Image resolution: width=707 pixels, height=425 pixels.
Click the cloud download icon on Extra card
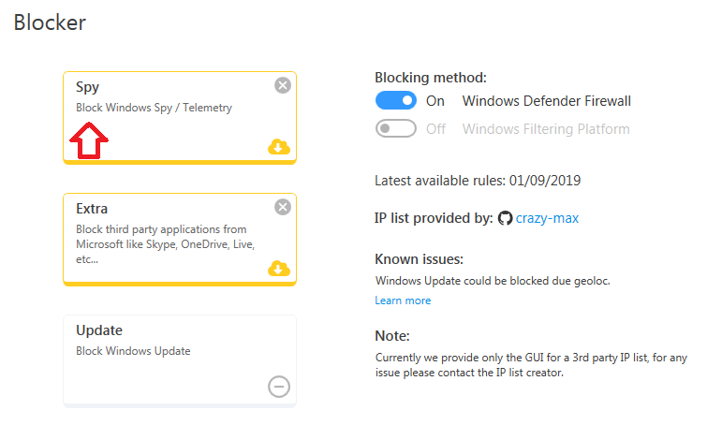coord(278,269)
